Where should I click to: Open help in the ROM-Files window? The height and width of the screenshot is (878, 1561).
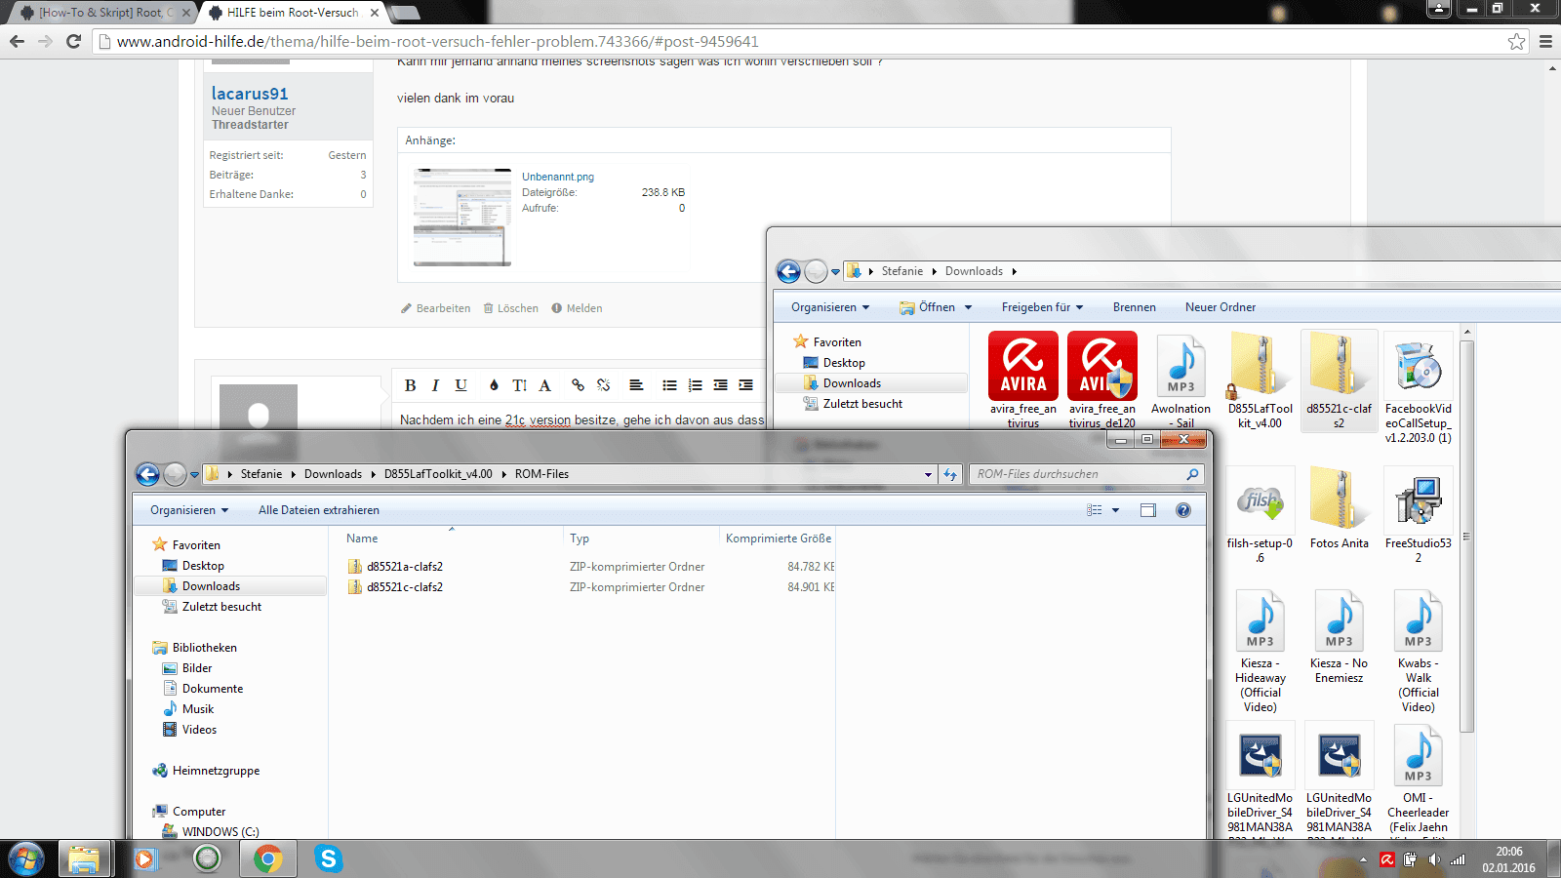point(1183,510)
